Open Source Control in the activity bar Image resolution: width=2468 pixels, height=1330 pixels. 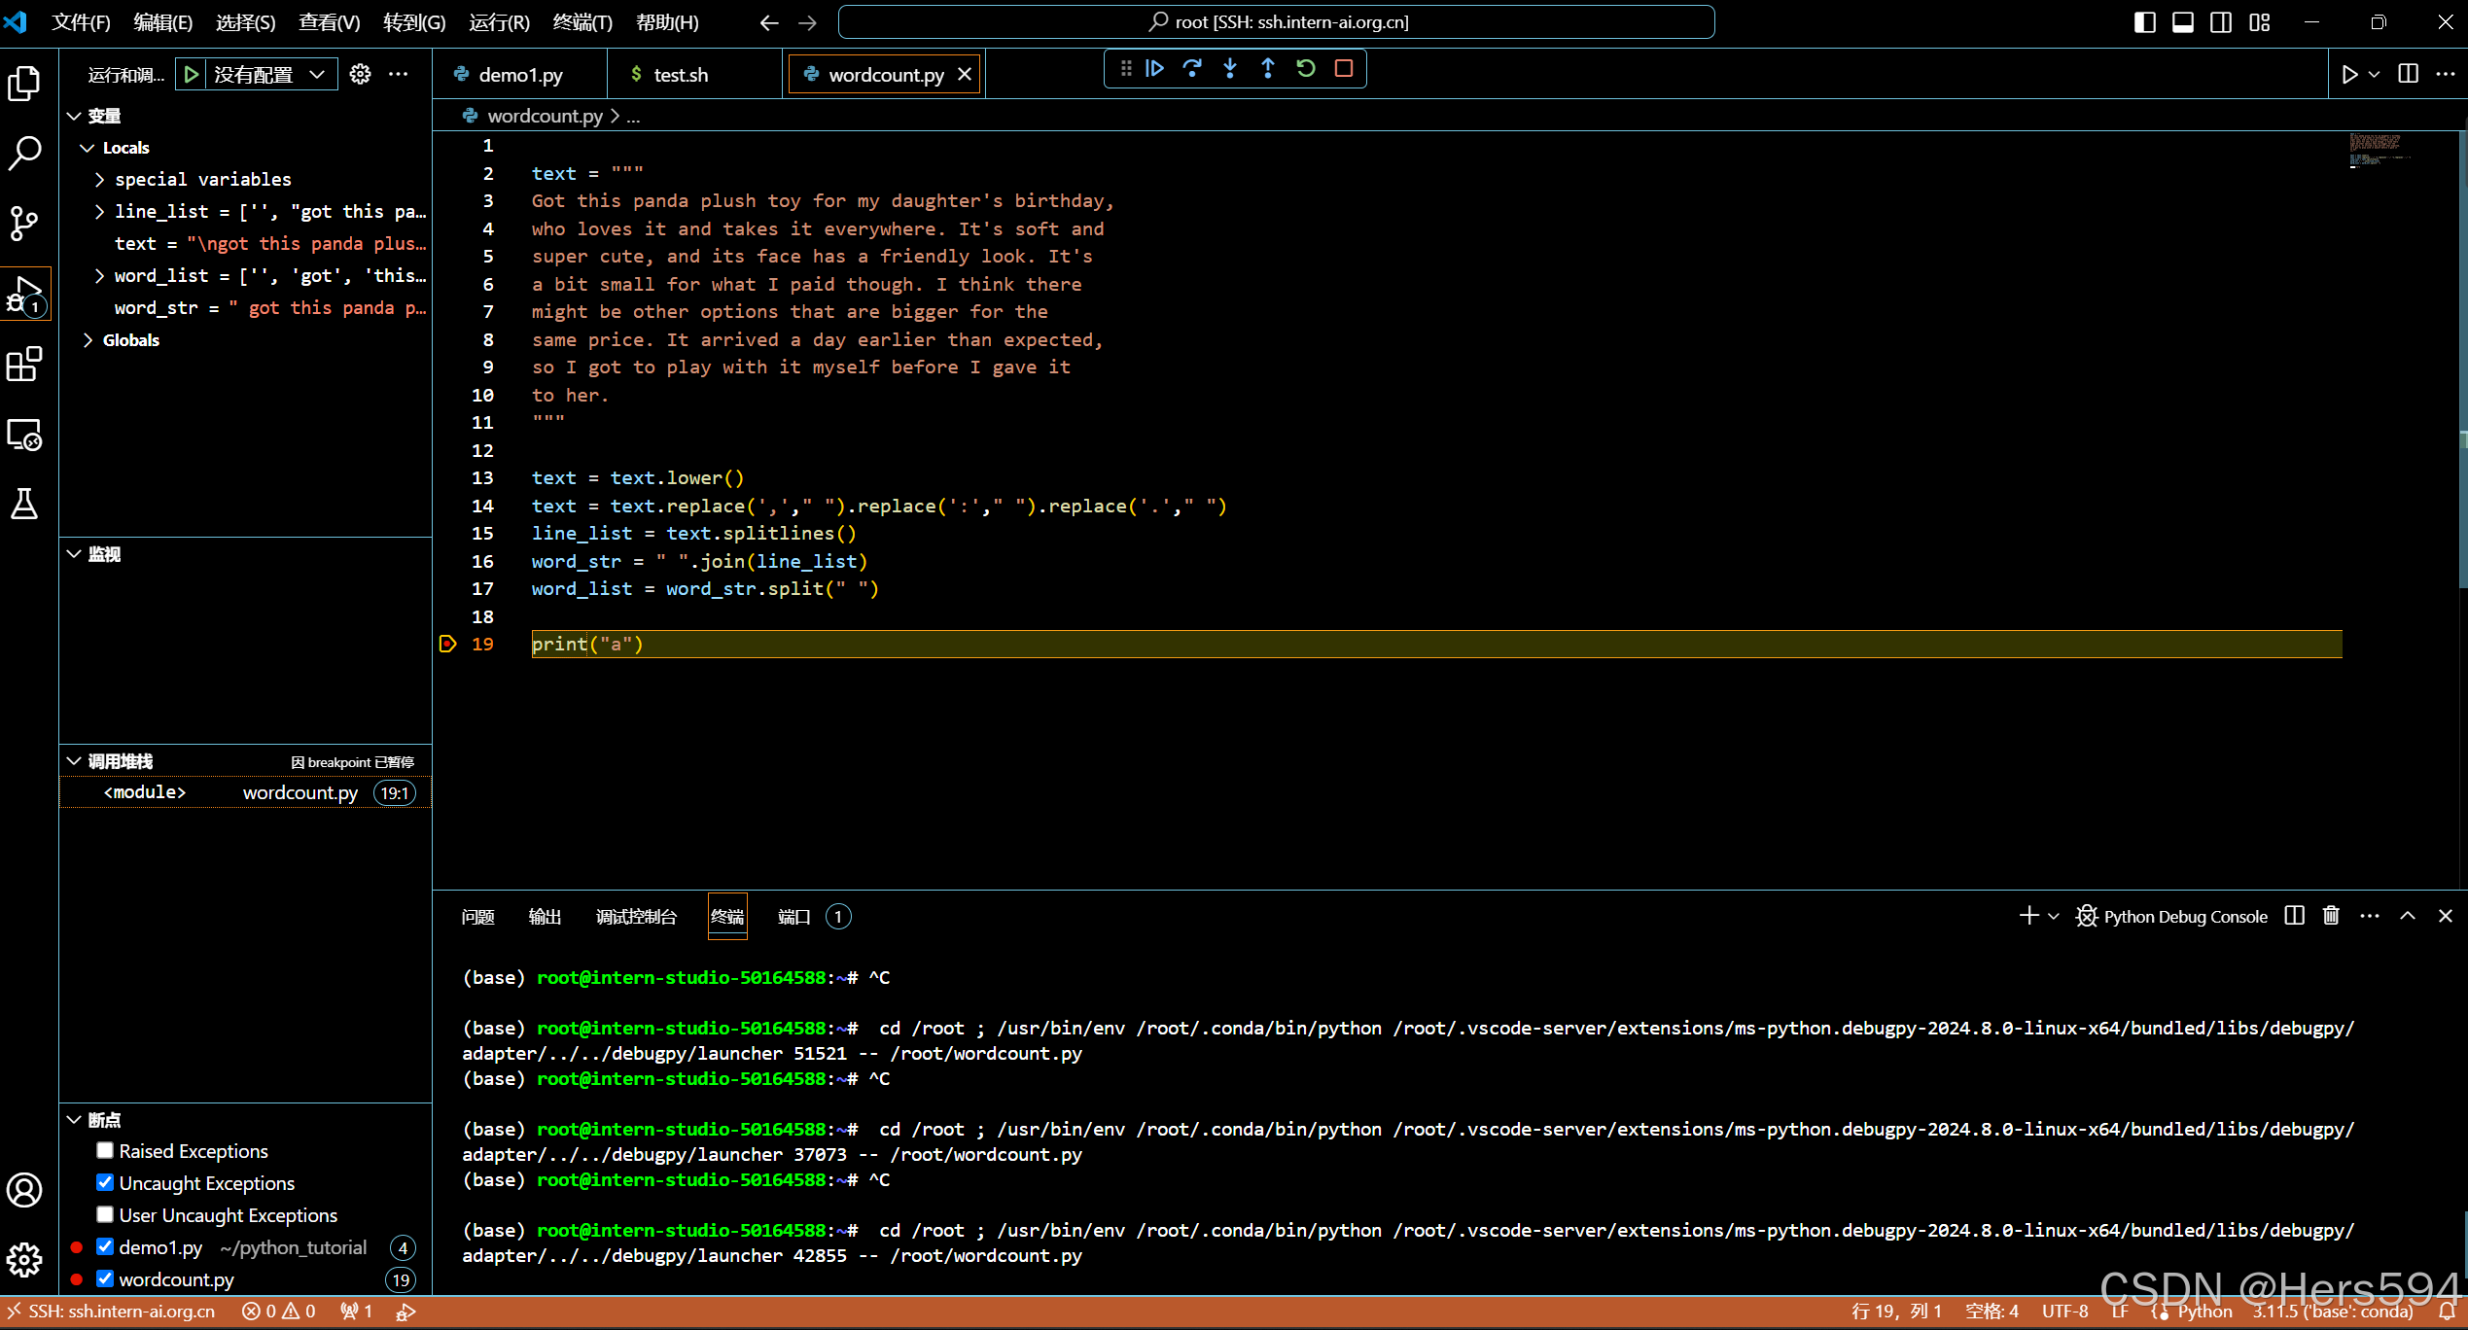24,223
